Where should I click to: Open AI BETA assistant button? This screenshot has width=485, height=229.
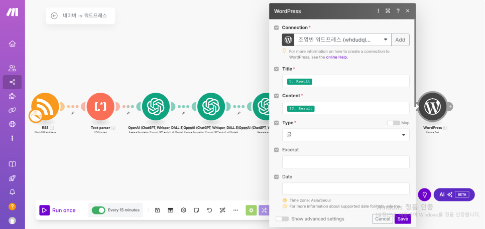point(454,195)
